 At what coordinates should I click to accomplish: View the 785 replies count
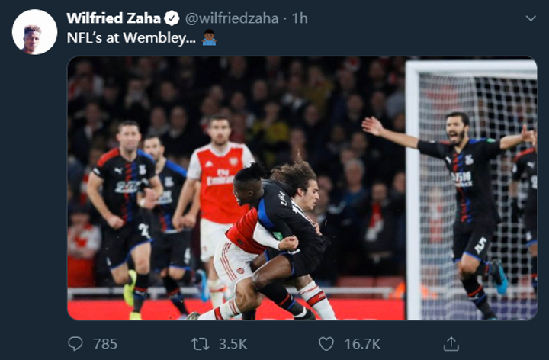coord(105,344)
